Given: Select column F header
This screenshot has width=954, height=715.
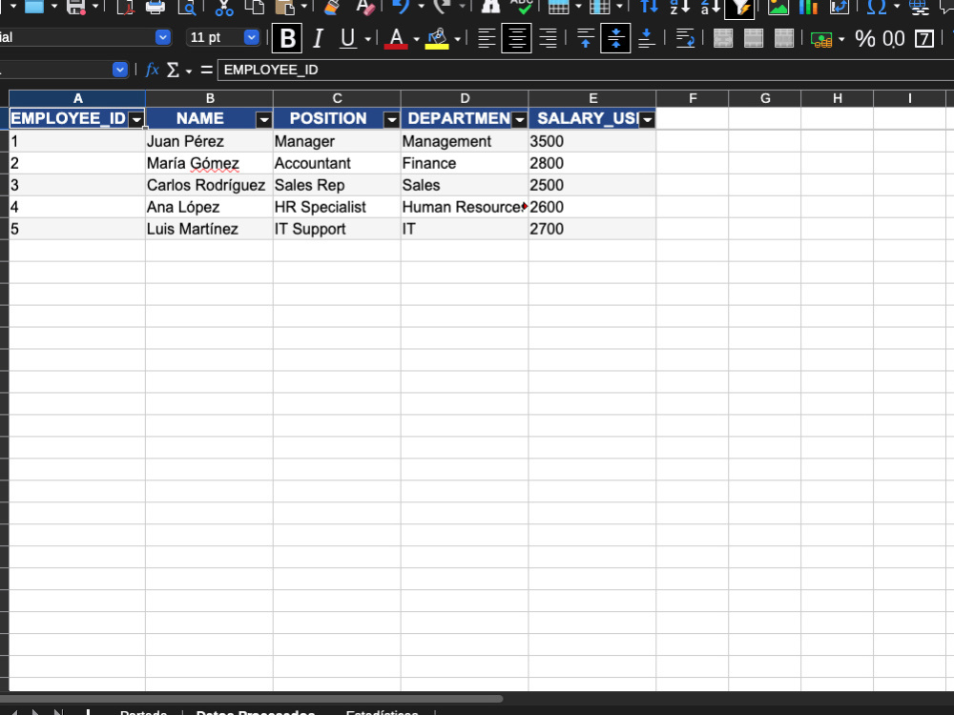Looking at the screenshot, I should pyautogui.click(x=693, y=98).
